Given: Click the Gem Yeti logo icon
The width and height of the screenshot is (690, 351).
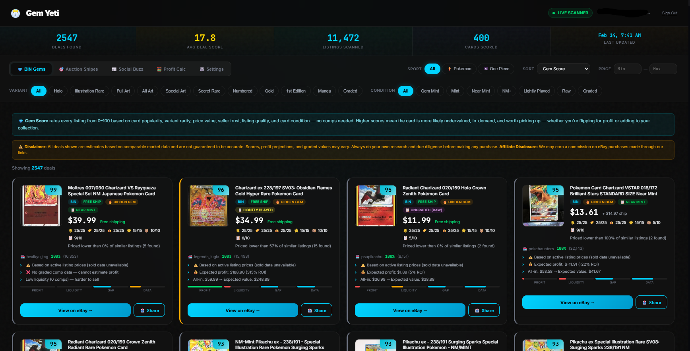Looking at the screenshot, I should pos(16,13).
